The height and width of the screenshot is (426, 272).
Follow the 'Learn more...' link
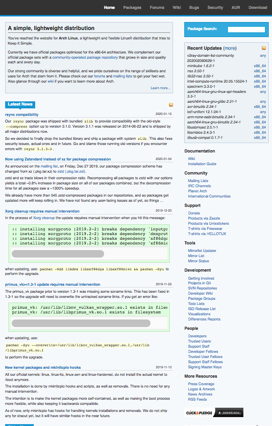160,88
